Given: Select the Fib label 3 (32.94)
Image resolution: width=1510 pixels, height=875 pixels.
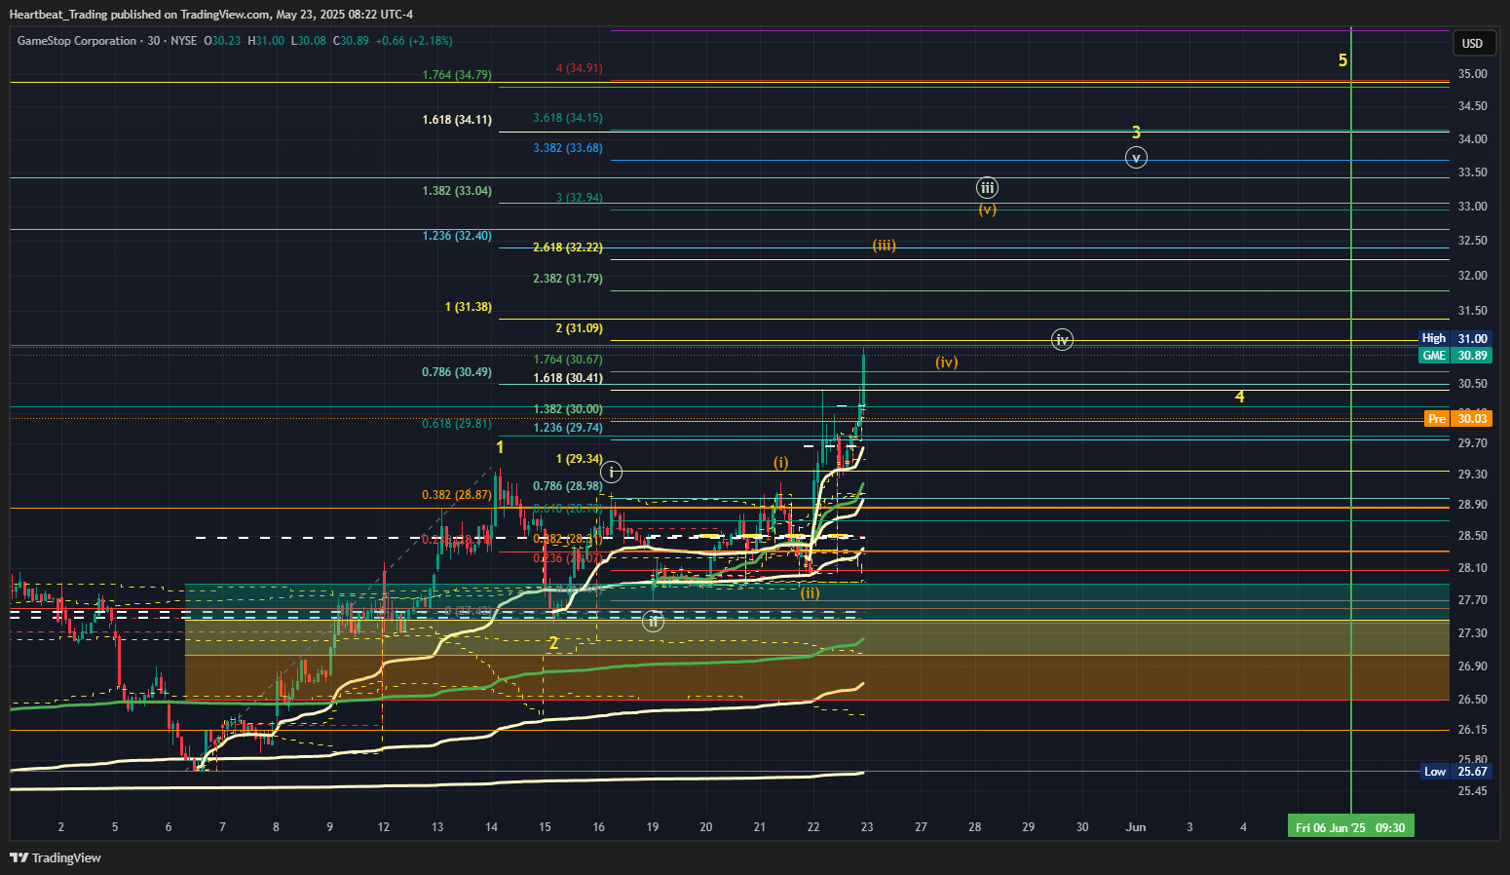Looking at the screenshot, I should [579, 198].
